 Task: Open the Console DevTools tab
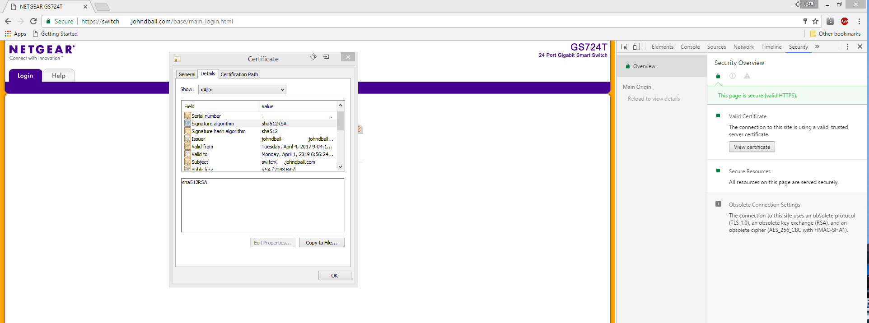point(690,47)
